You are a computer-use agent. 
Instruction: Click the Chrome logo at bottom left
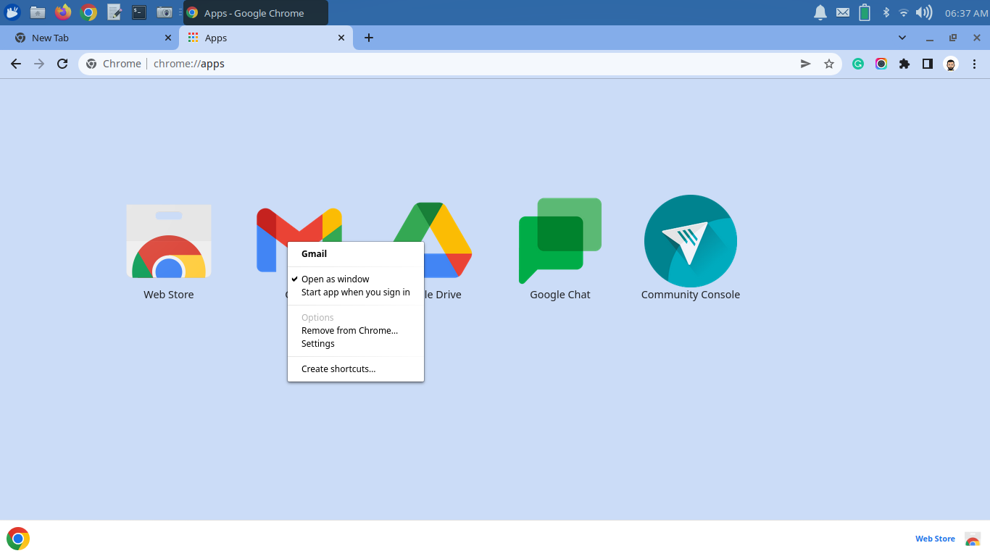pos(18,539)
